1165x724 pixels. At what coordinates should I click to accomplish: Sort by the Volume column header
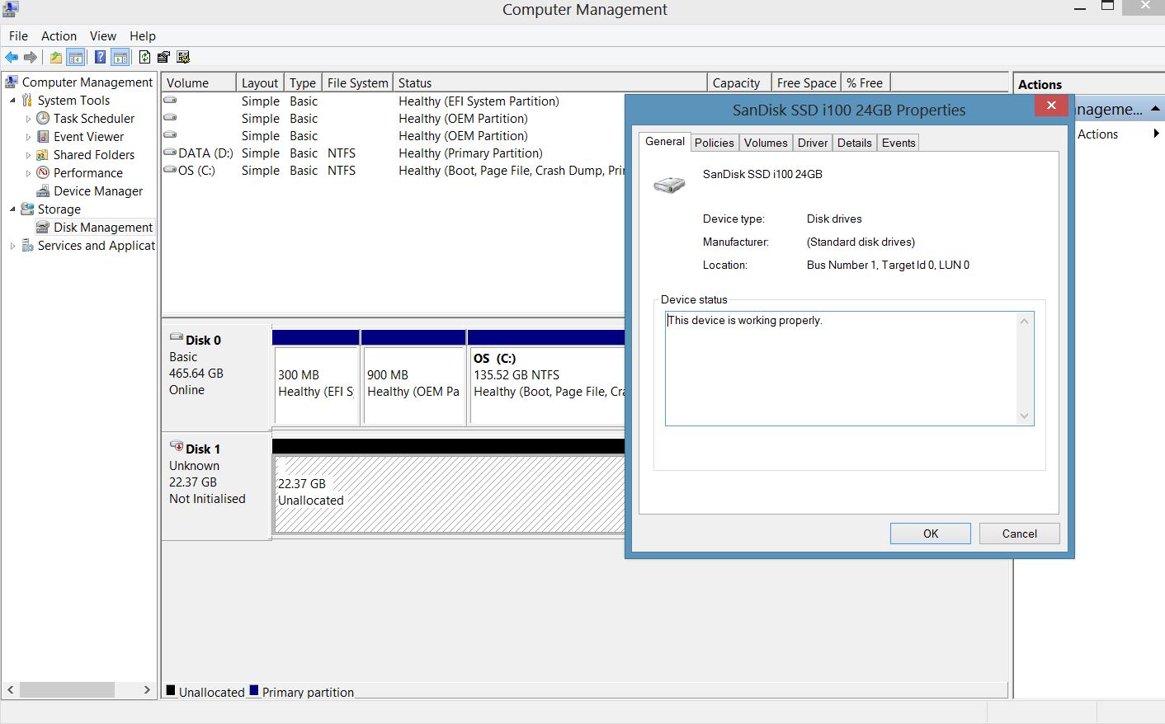click(199, 82)
